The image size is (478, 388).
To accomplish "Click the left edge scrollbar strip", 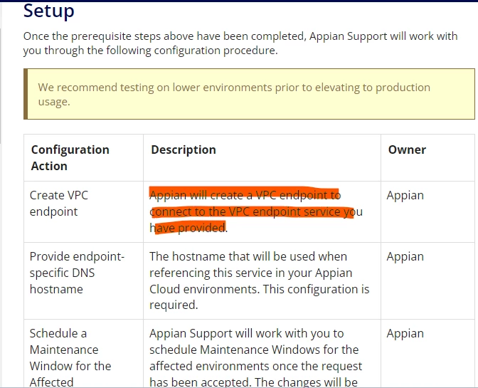I will [1, 86].
